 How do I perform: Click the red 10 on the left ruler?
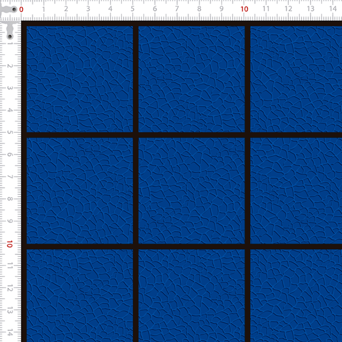click(10, 244)
